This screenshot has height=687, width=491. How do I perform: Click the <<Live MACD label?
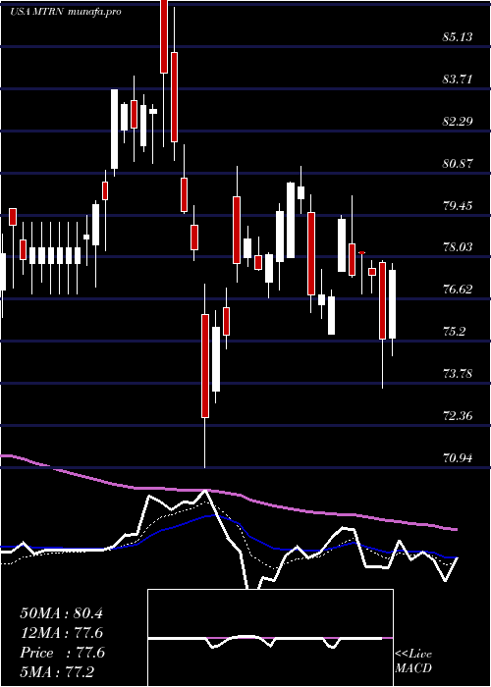point(413,661)
